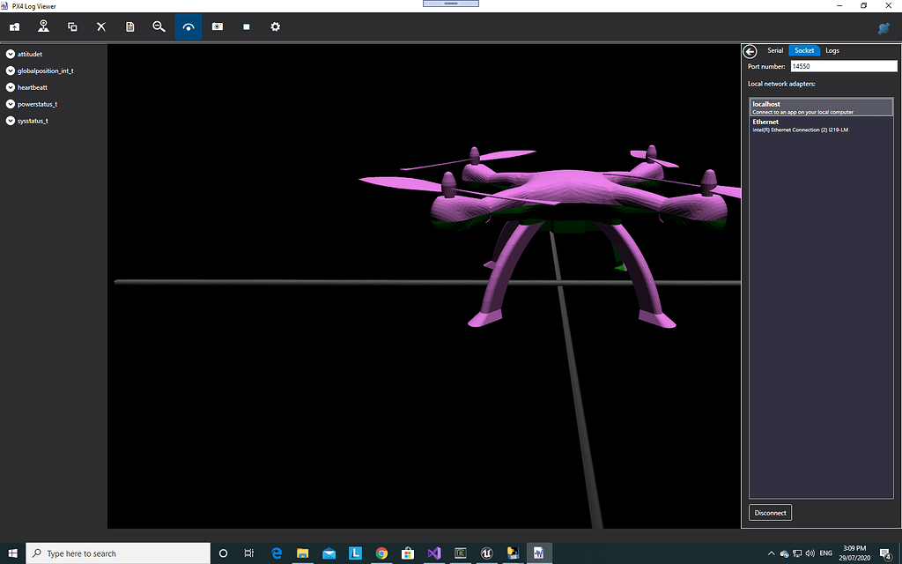Expand the globalposition_int_t entry
This screenshot has width=902, height=564.
point(11,70)
